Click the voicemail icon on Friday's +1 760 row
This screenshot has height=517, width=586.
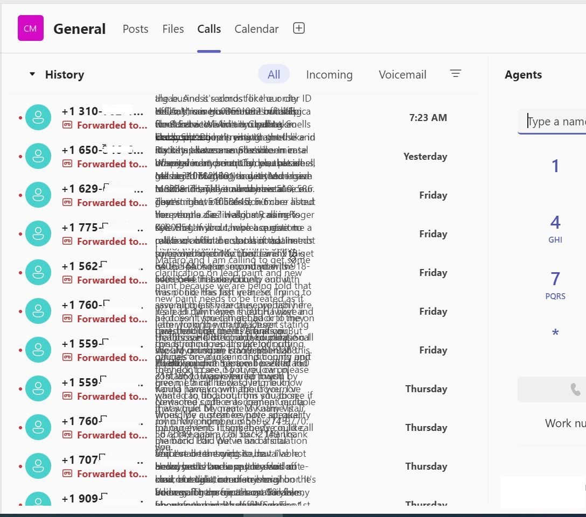[67, 318]
